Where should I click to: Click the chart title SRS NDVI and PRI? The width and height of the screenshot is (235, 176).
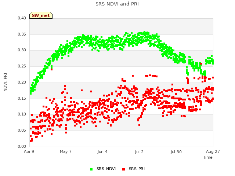117,4
